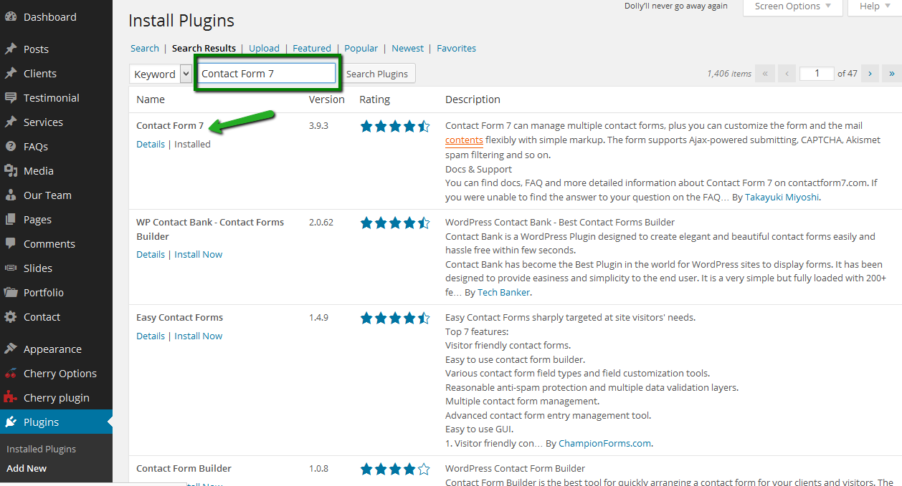Open the Newest plugins tab
This screenshot has width=902, height=486.
pos(408,49)
